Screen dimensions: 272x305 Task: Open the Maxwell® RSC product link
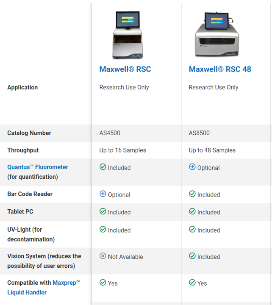(x=125, y=69)
